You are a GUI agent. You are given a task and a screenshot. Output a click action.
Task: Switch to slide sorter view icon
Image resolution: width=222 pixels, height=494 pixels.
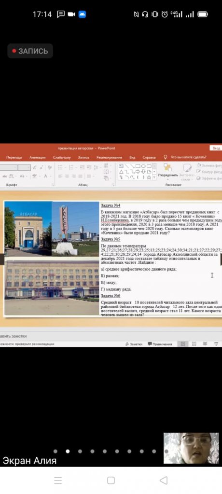tap(194, 344)
